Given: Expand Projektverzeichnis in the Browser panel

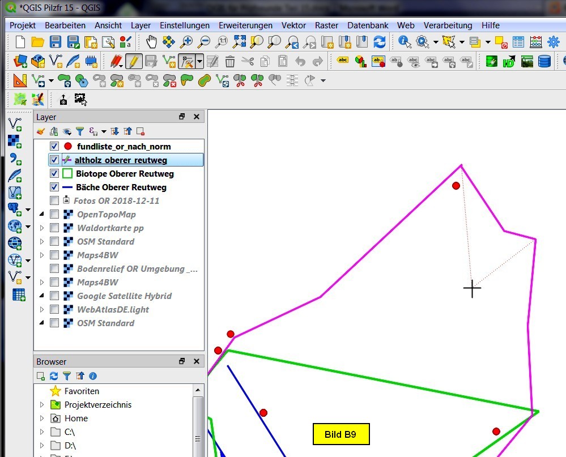Looking at the screenshot, I should pyautogui.click(x=41, y=405).
